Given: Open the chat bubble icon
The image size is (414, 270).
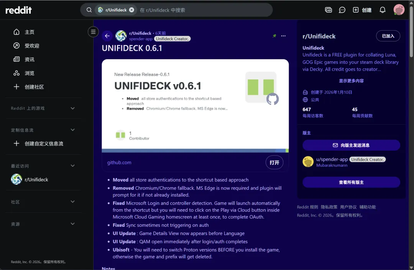Looking at the screenshot, I should coord(342,10).
